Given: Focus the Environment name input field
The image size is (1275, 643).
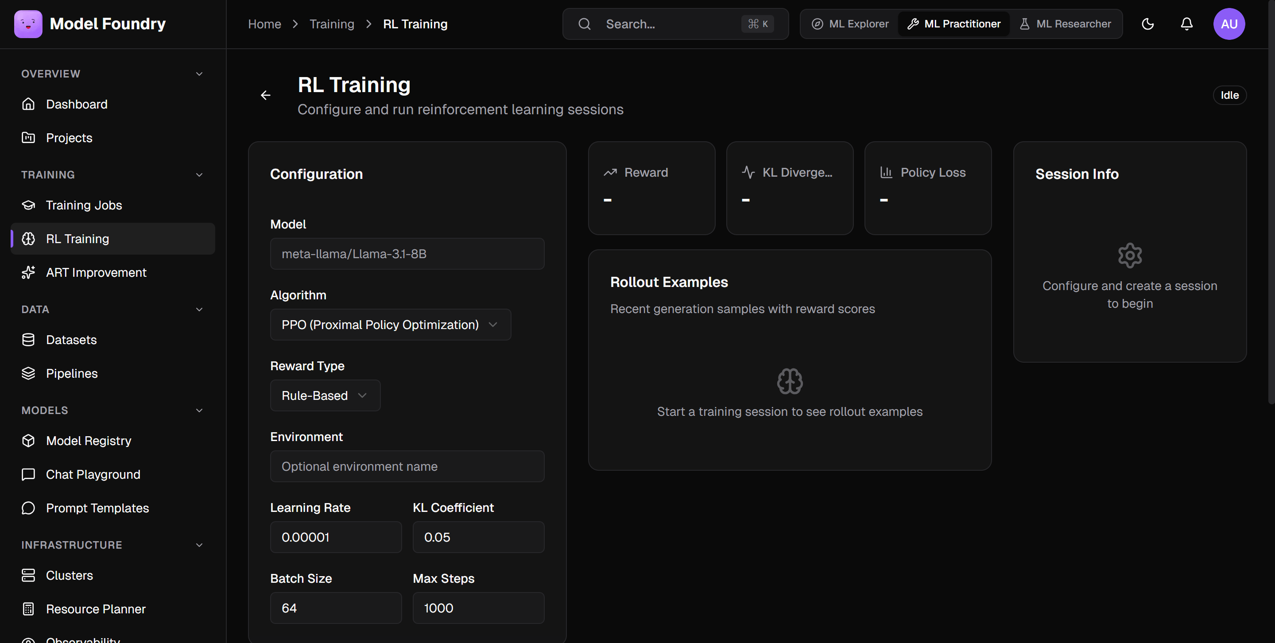Looking at the screenshot, I should [x=407, y=466].
